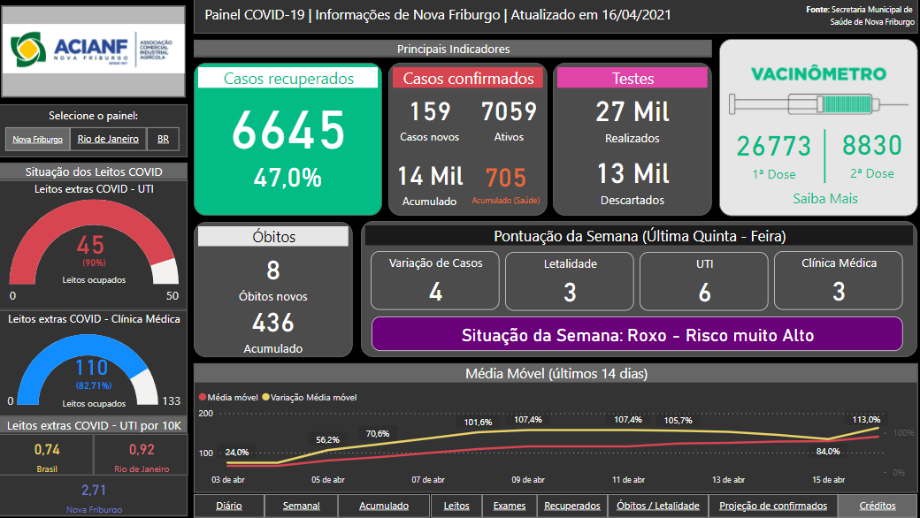Switch to the Semanal tab
Viewport: 920px width, 518px height.
click(302, 507)
